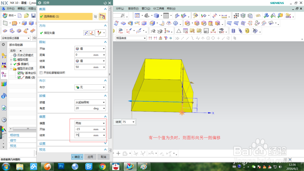Click the Save file toolbar icon
This screenshot has height=171, width=304.
click(x=33, y=16)
